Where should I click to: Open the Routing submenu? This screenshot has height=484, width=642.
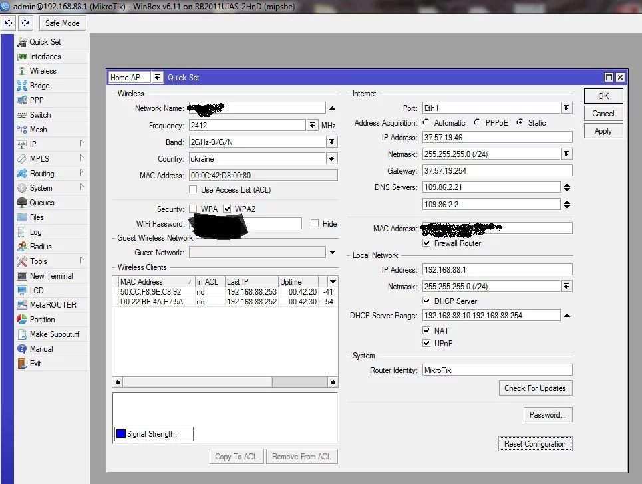[42, 174]
